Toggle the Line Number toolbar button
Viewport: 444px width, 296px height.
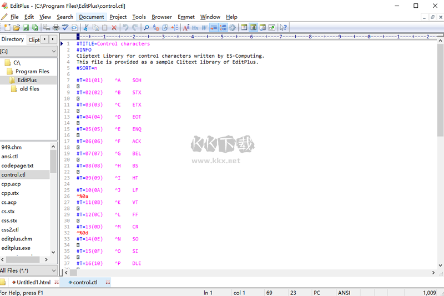[223, 27]
